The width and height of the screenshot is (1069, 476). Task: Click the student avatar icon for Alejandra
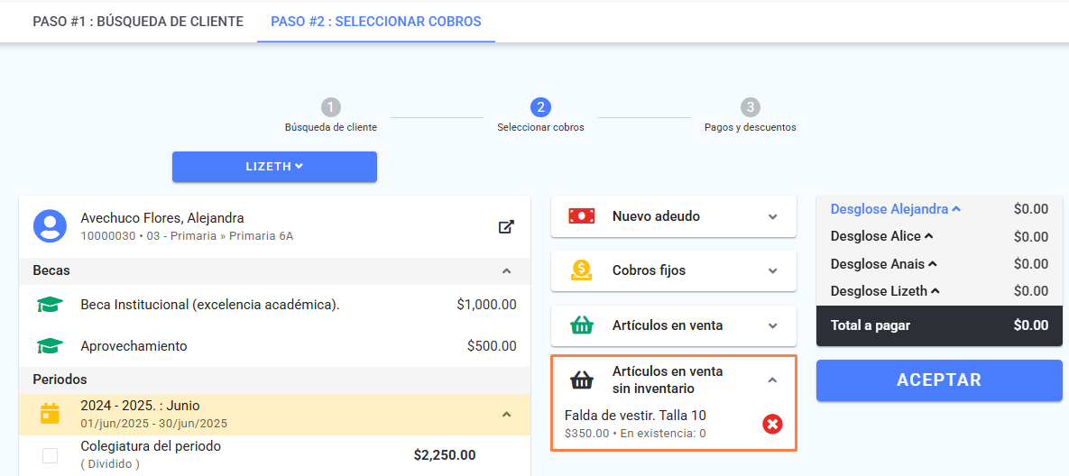(x=50, y=226)
